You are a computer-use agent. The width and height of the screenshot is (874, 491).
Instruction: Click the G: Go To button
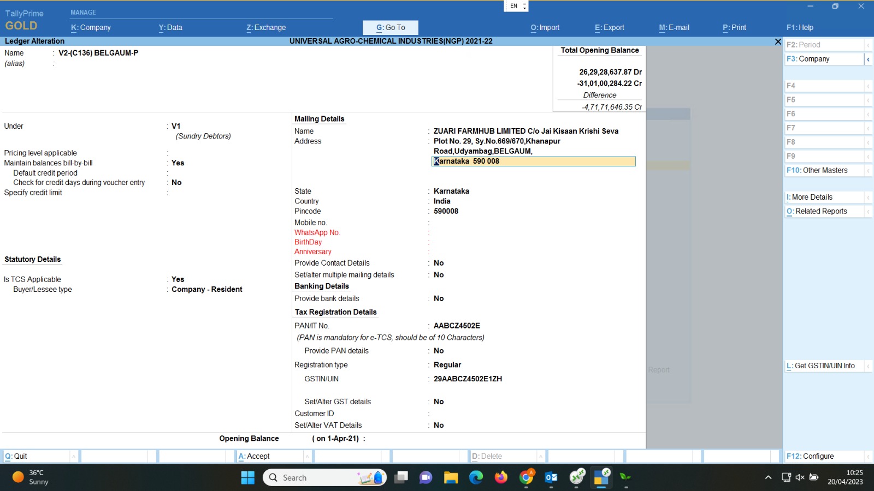pos(391,27)
